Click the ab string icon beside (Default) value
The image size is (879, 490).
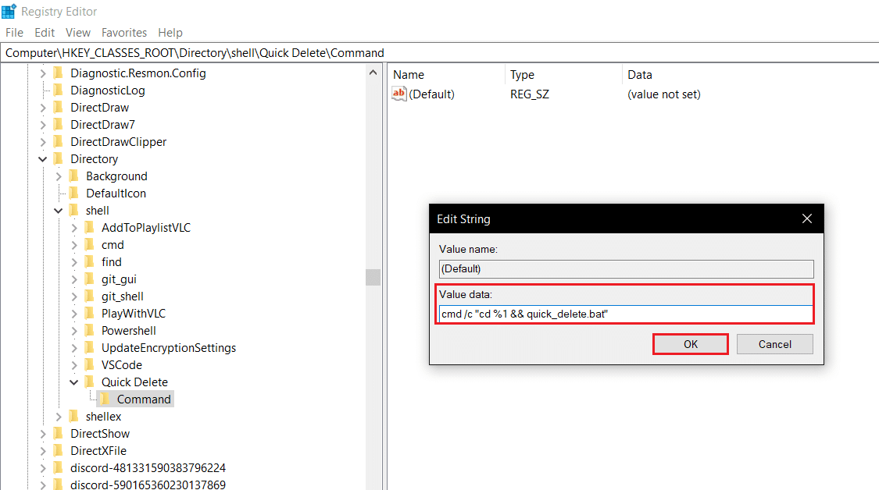(398, 94)
